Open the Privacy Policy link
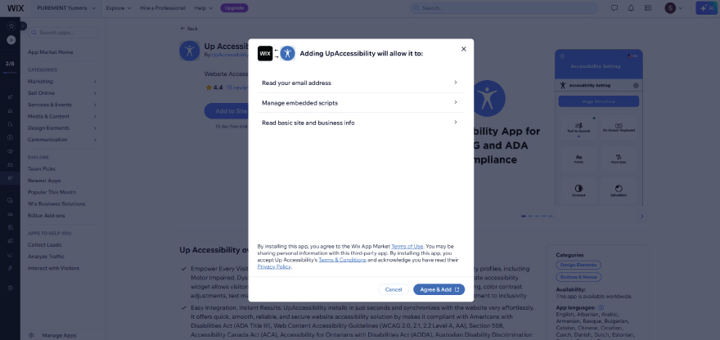The image size is (720, 340). [274, 266]
